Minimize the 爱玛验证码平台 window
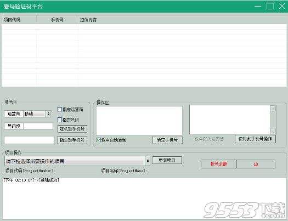The image size is (288, 221). (258, 6)
